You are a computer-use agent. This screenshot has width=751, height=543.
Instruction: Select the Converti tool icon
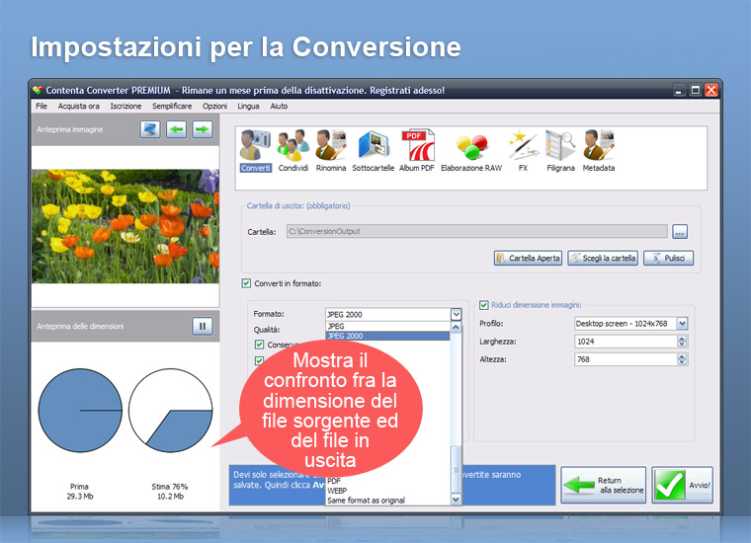(255, 150)
